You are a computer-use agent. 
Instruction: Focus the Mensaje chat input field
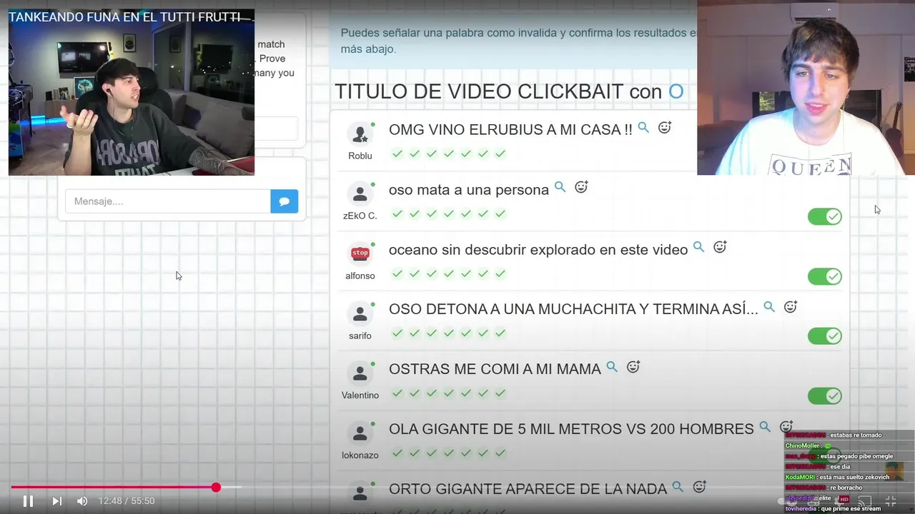(168, 201)
